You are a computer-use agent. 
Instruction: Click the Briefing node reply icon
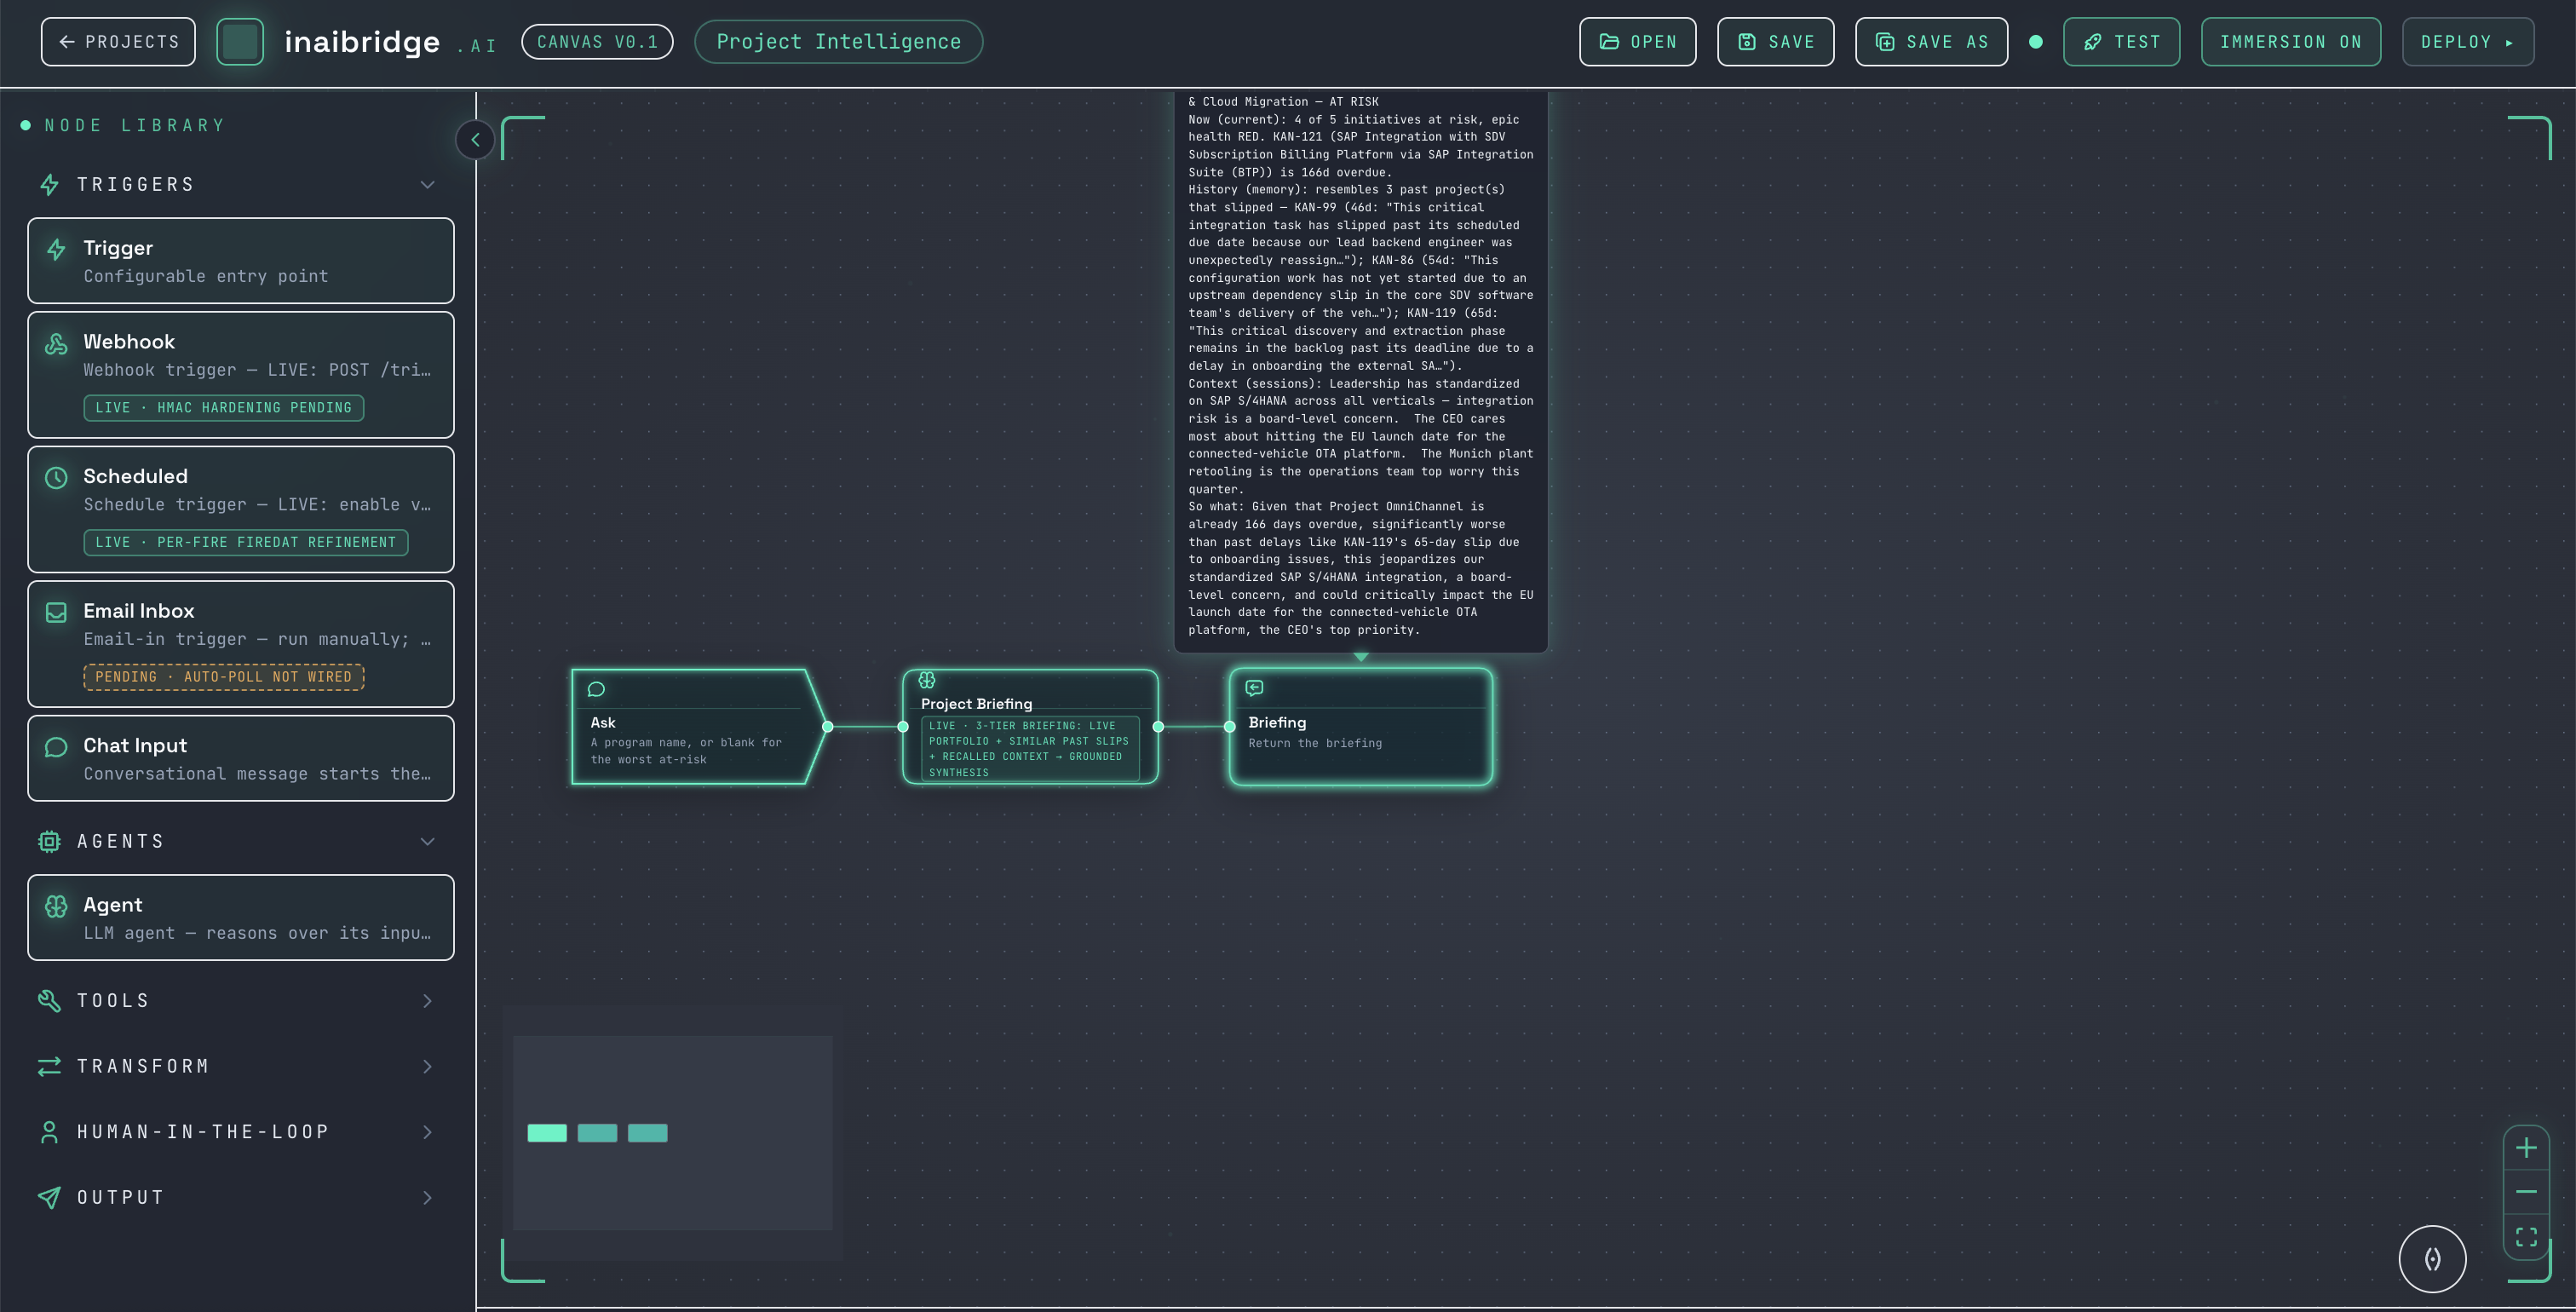pos(1254,688)
